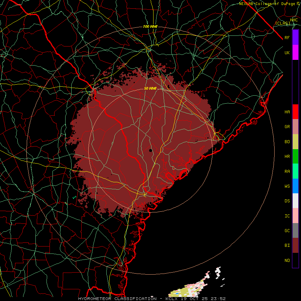301x301 pixels.
Task: Click the WS legend label
Action: point(287,186)
